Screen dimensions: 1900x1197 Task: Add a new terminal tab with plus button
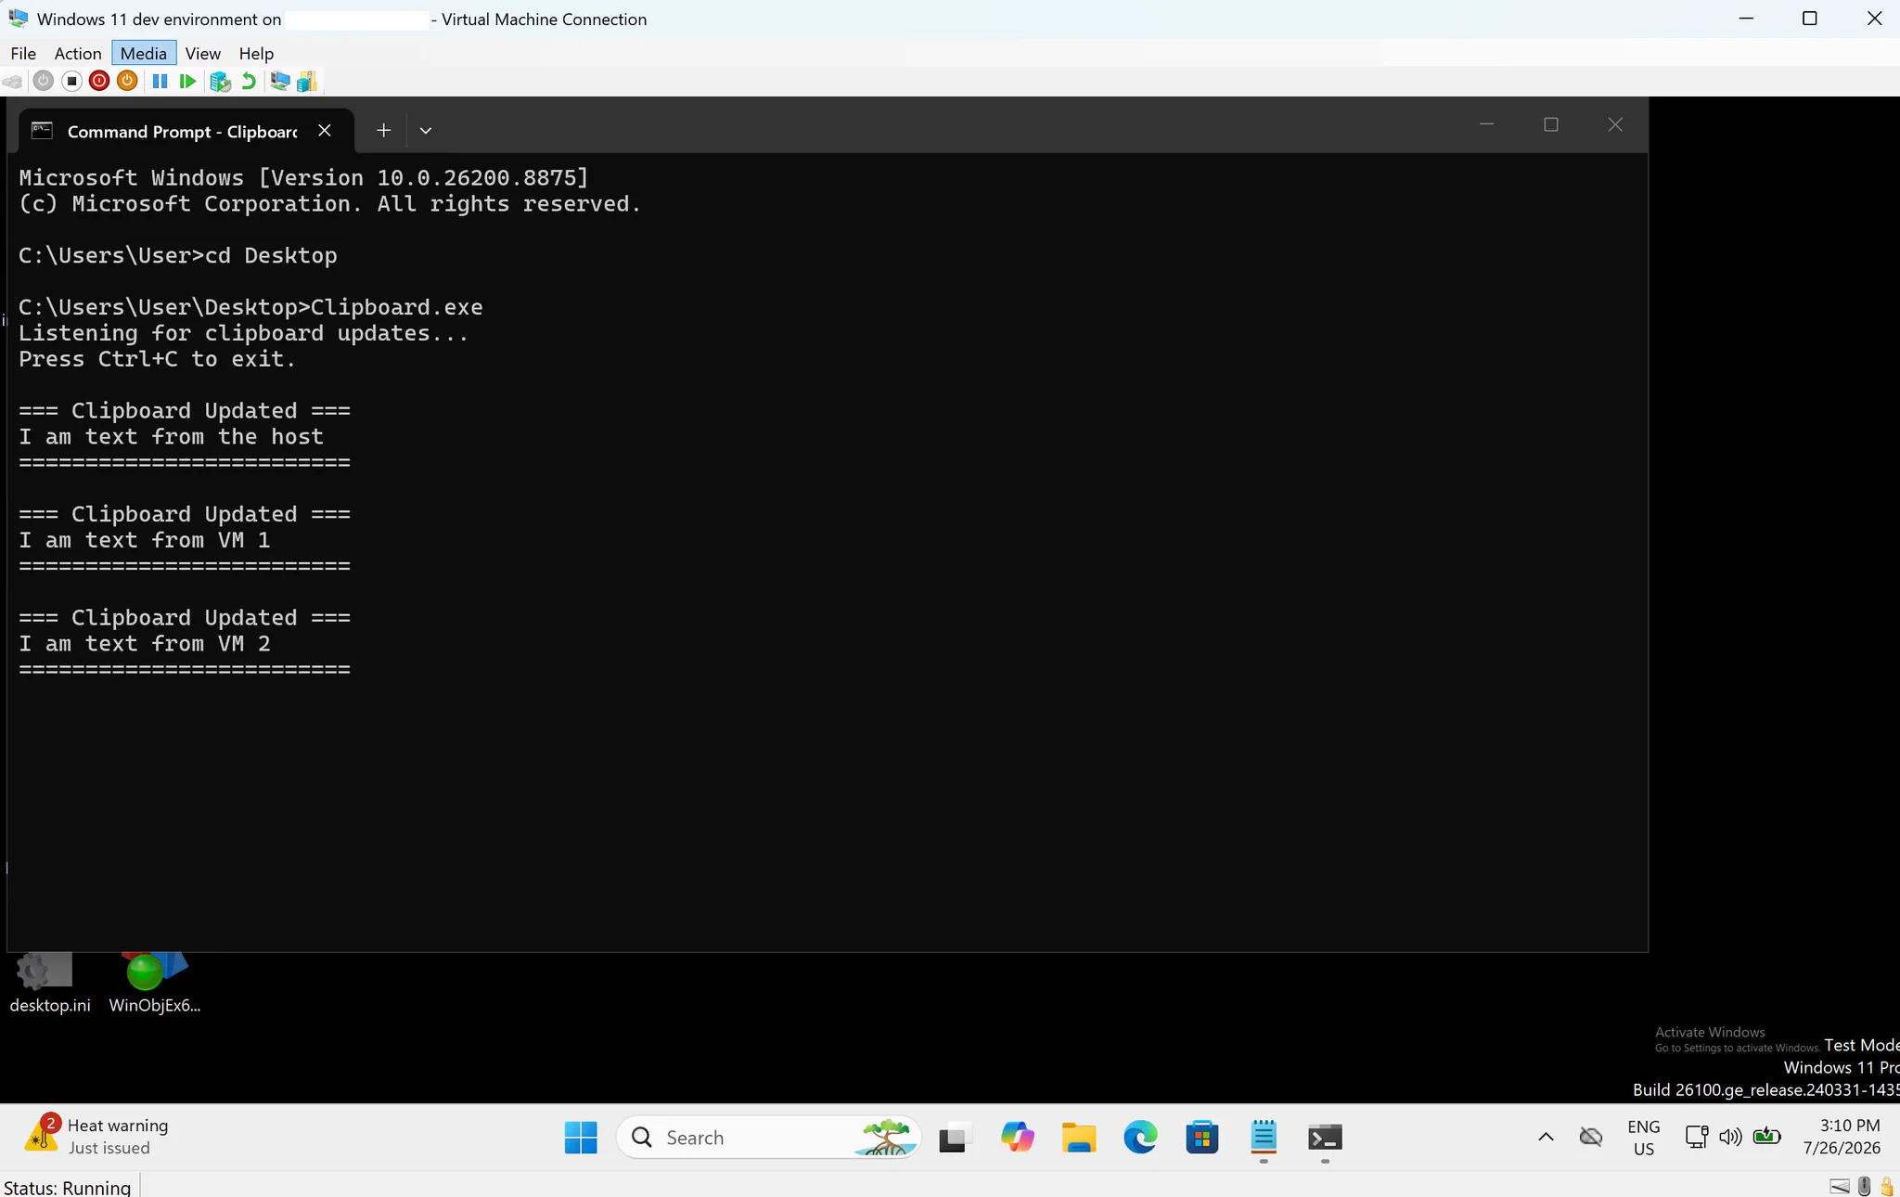(383, 131)
